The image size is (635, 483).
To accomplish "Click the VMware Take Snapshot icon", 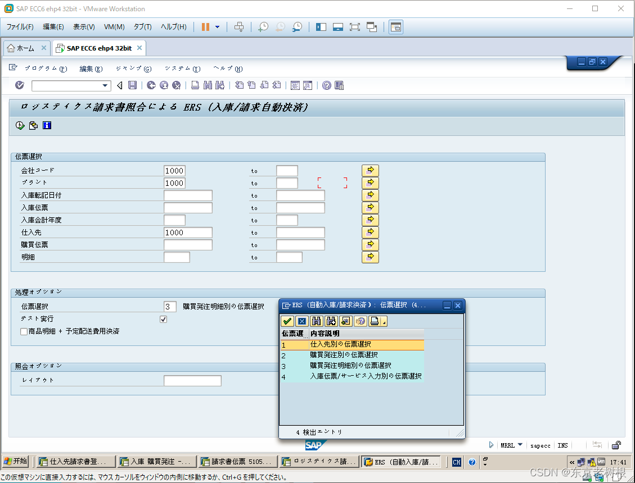I will point(263,27).
